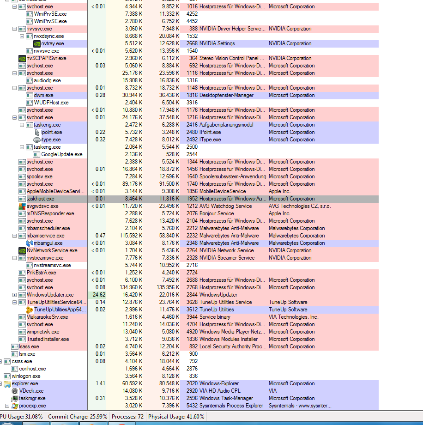The height and width of the screenshot is (425, 423).
Task: Click the Physical Usage: 41.60% status entry
Action: point(176,417)
